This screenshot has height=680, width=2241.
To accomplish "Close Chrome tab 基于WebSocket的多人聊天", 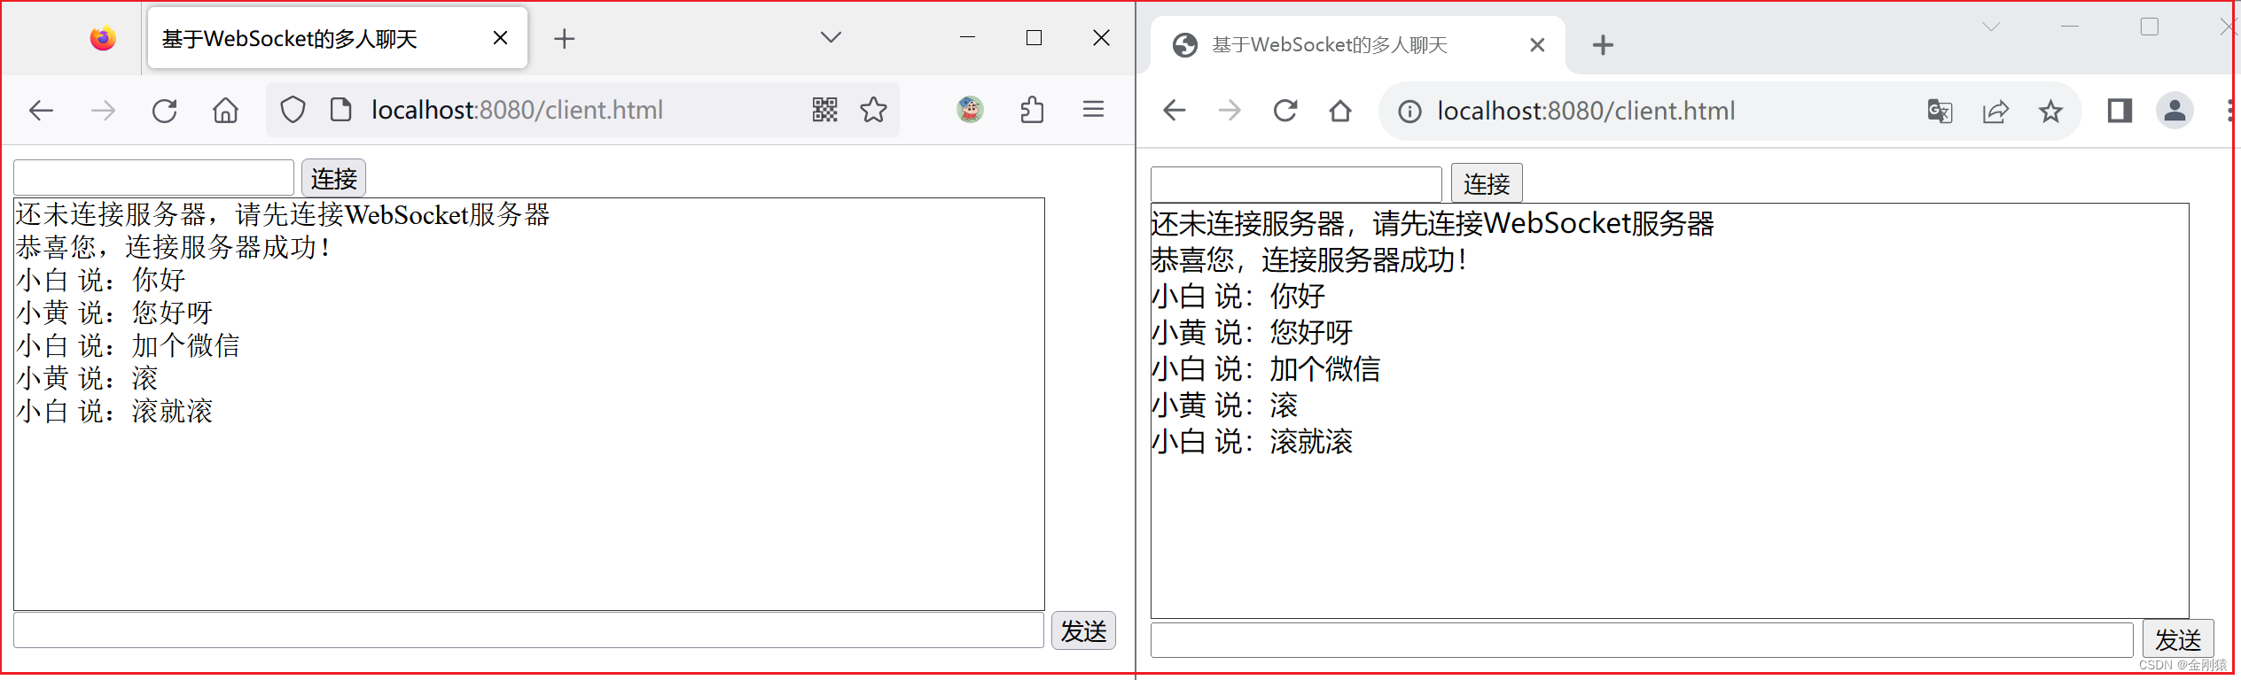I will click(1537, 45).
